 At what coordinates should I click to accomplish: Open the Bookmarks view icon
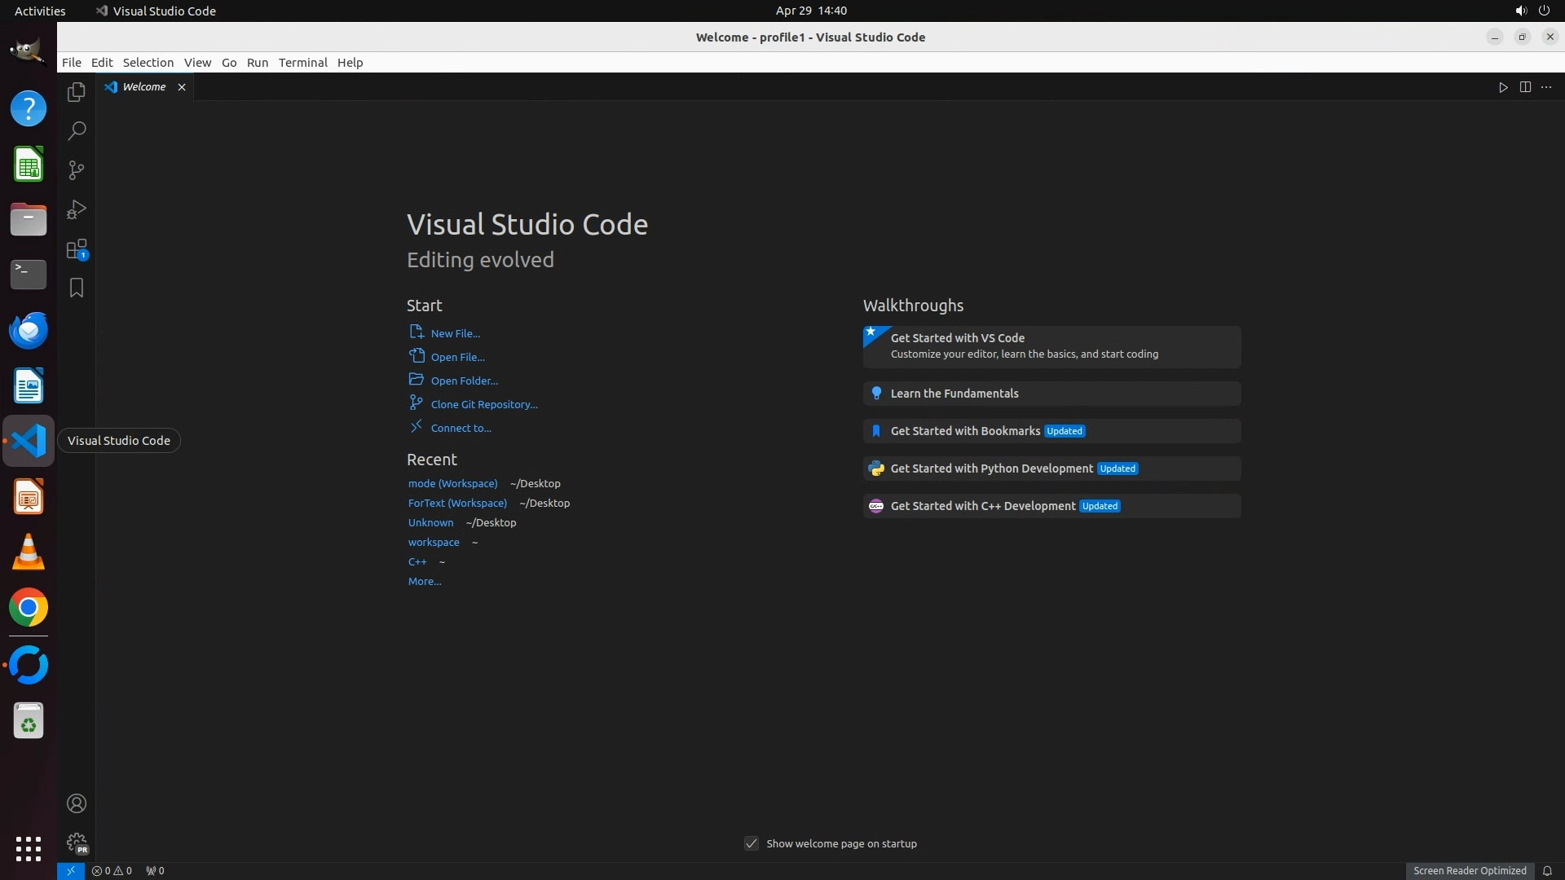77,288
